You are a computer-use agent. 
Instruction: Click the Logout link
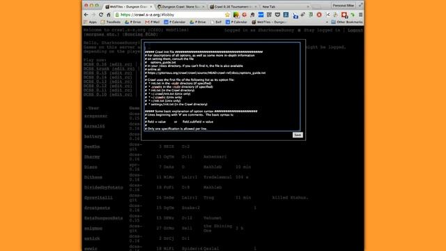pyautogui.click(x=355, y=30)
